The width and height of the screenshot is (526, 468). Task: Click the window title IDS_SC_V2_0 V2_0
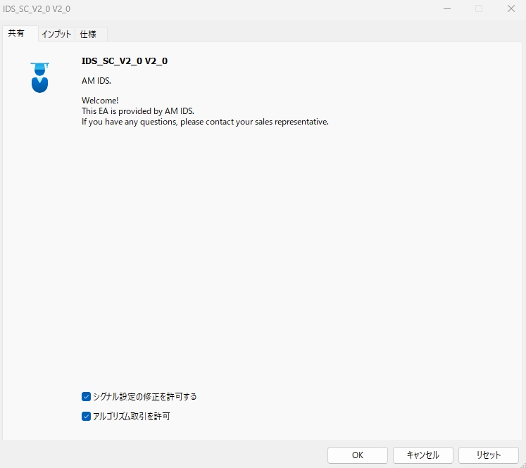tap(37, 9)
